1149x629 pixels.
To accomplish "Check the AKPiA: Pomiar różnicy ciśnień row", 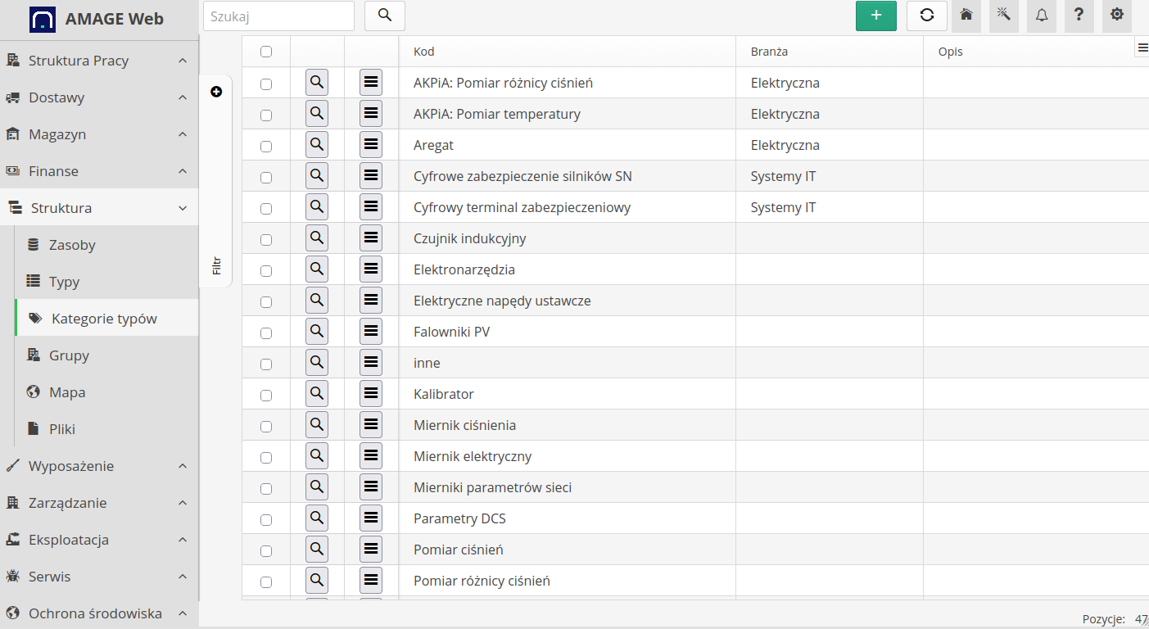I will coord(266,84).
